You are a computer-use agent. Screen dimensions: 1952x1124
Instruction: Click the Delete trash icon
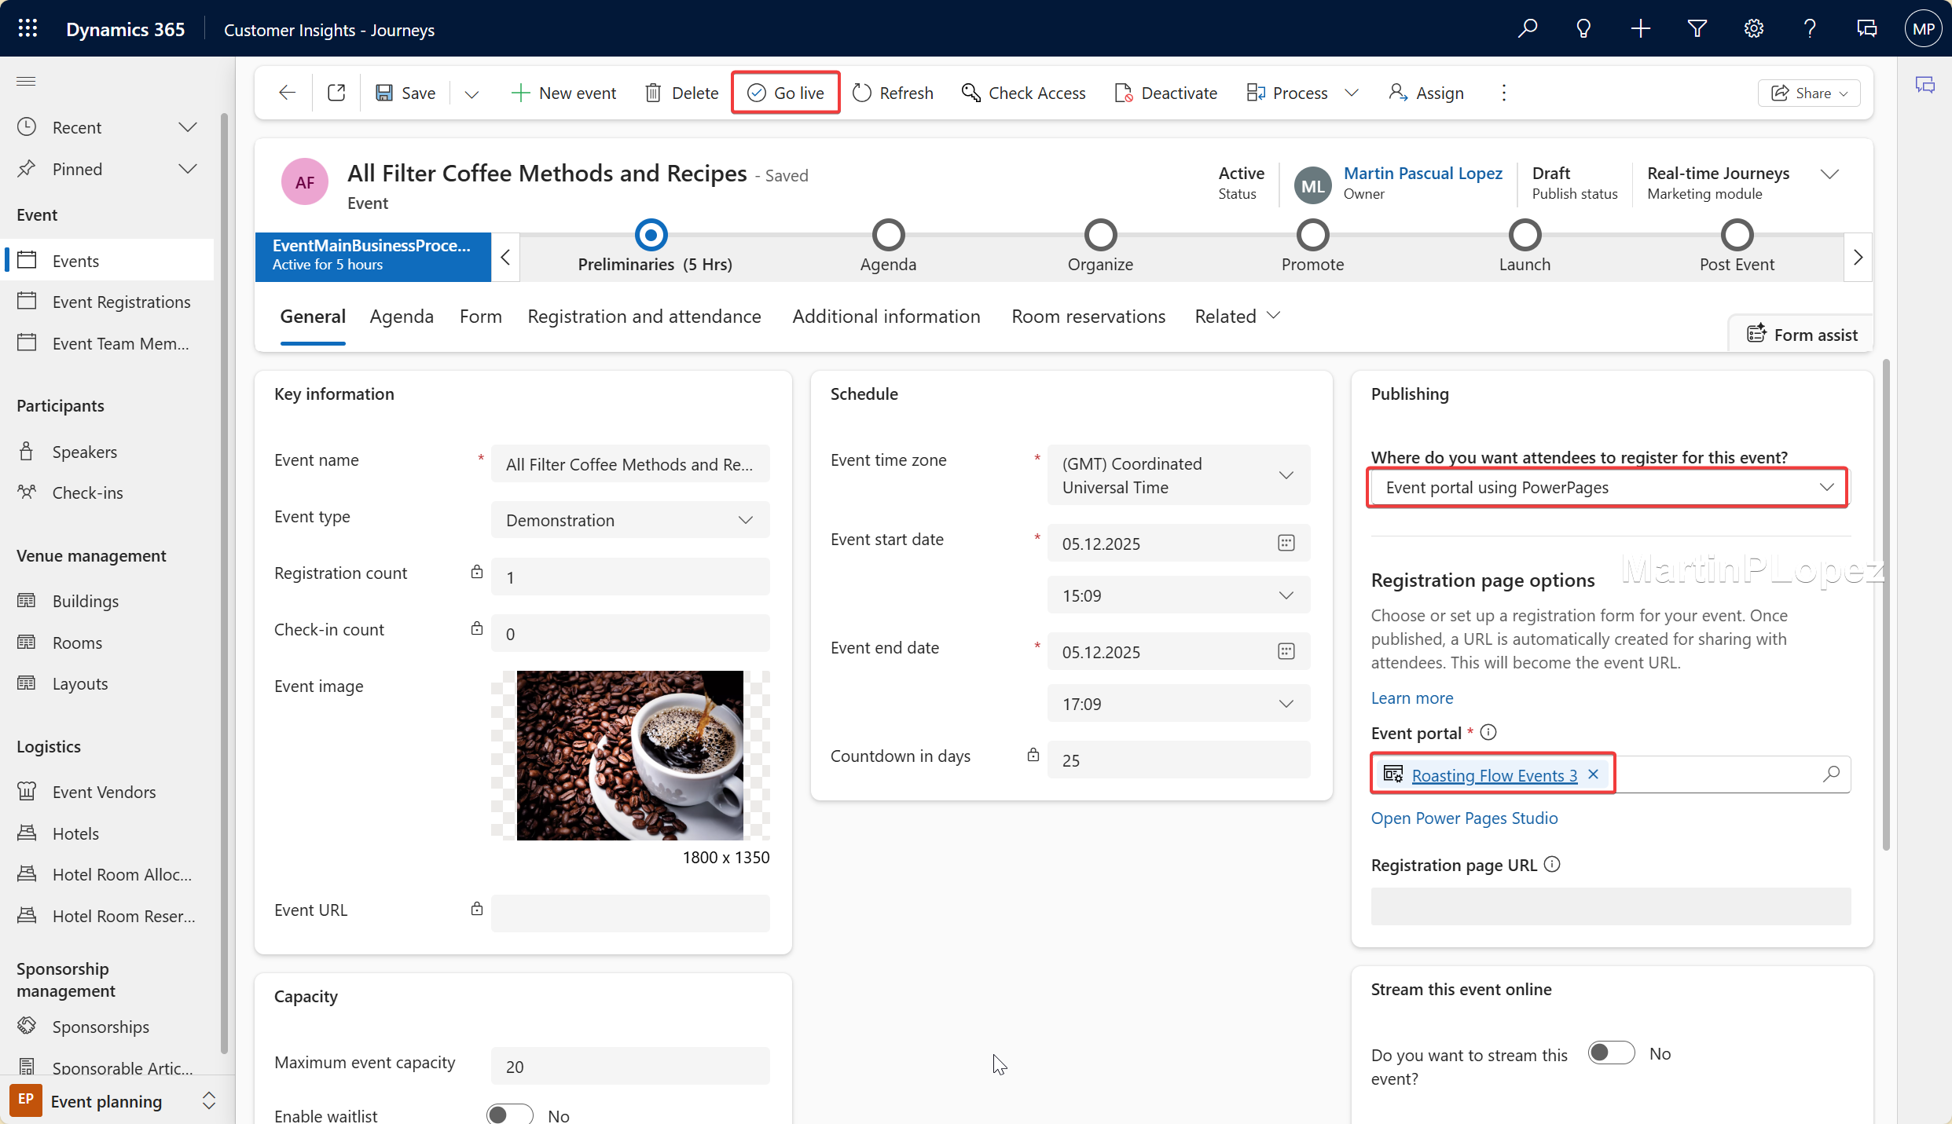pos(653,93)
